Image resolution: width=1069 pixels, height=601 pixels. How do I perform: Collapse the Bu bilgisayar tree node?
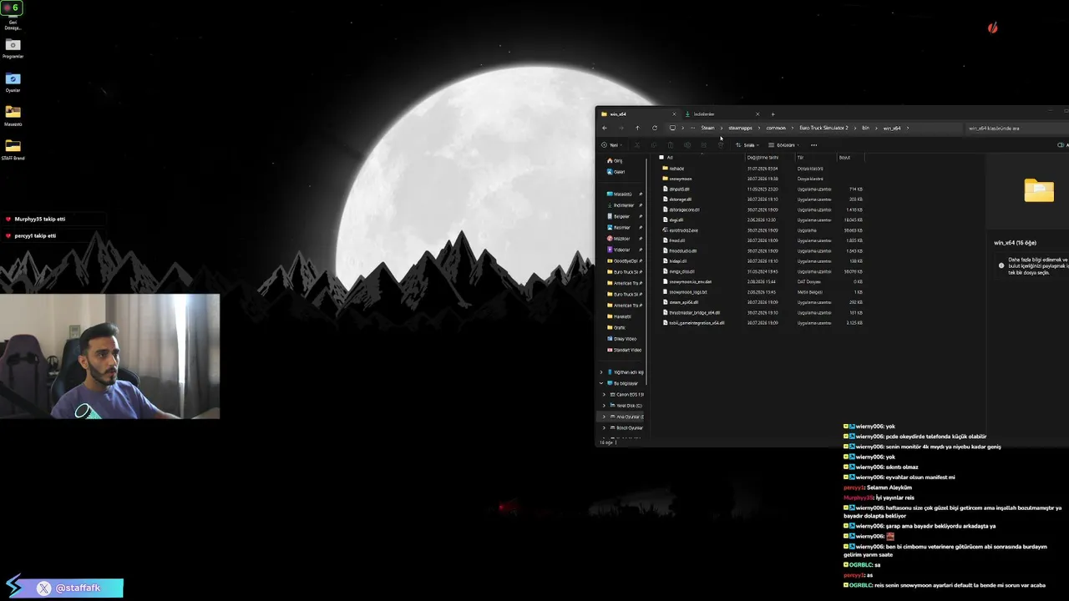[601, 383]
